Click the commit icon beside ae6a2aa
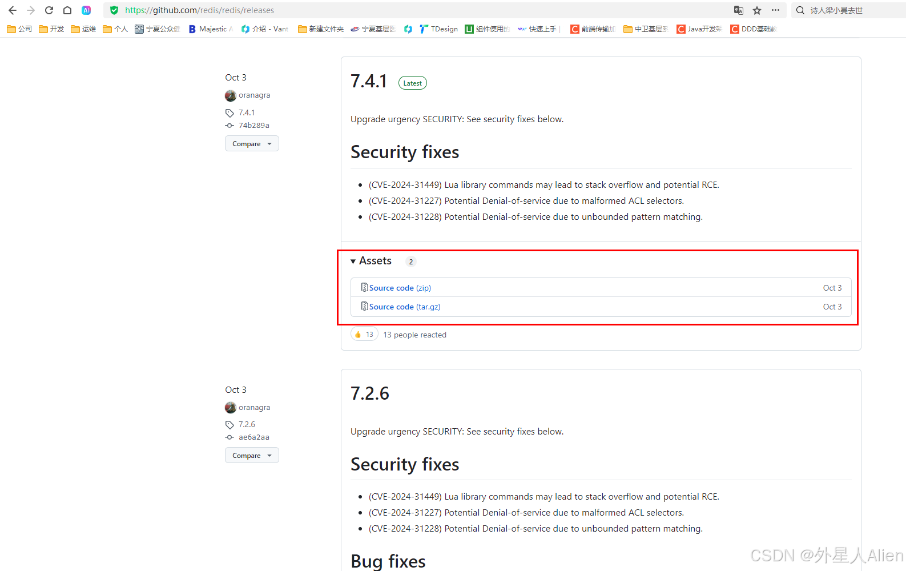 [x=229, y=437]
